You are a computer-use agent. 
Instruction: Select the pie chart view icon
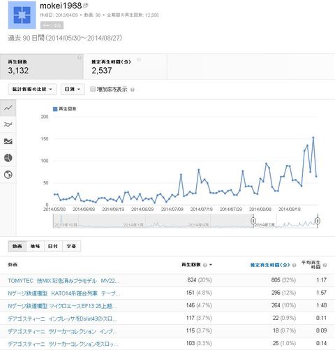pyautogui.click(x=8, y=158)
